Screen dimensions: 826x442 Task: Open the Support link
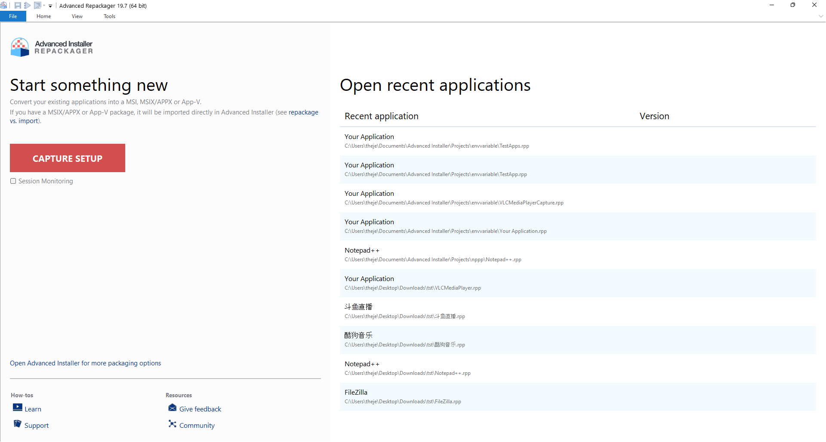(x=37, y=426)
